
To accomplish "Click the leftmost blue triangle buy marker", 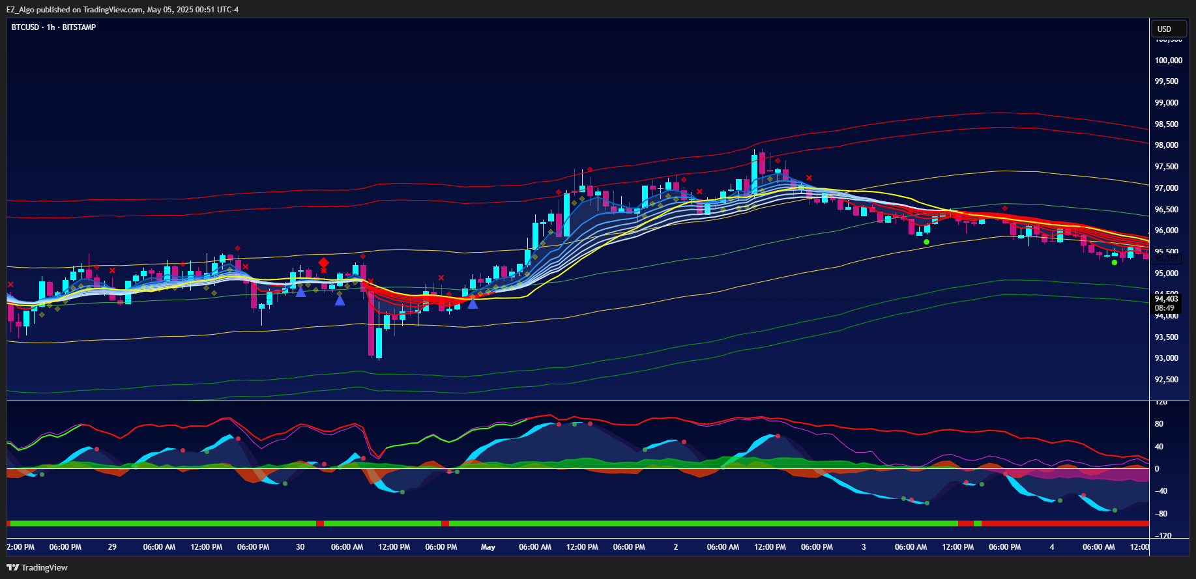I will pyautogui.click(x=300, y=292).
